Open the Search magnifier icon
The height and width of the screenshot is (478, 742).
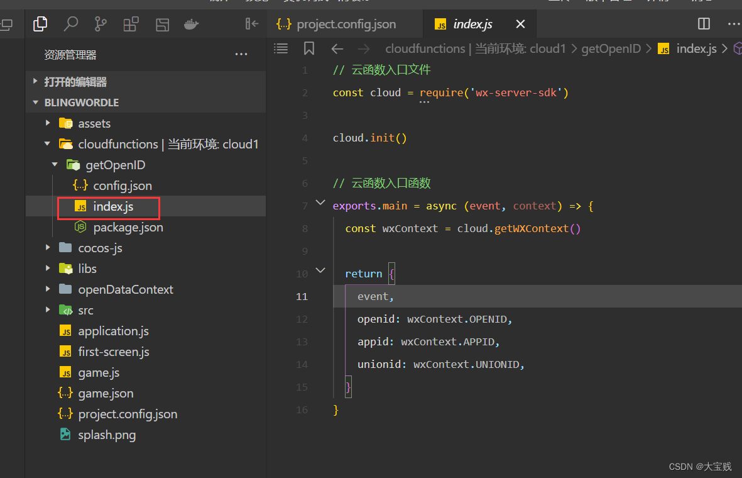point(71,24)
